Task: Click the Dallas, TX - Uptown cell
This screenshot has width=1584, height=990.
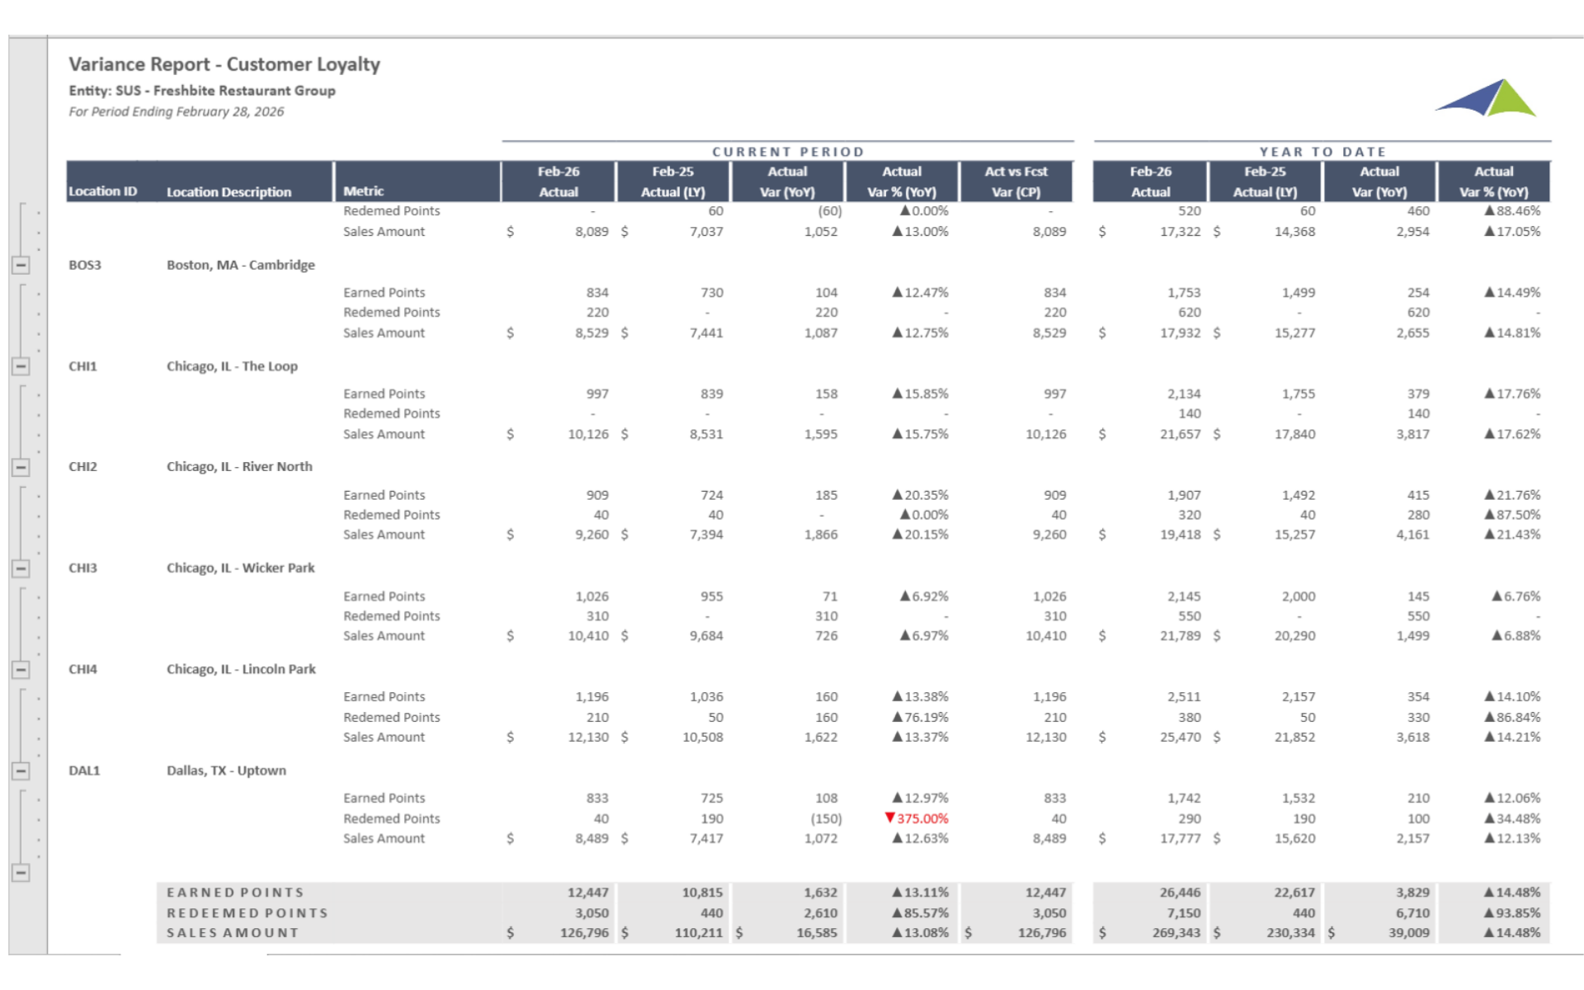Action: pyautogui.click(x=226, y=771)
